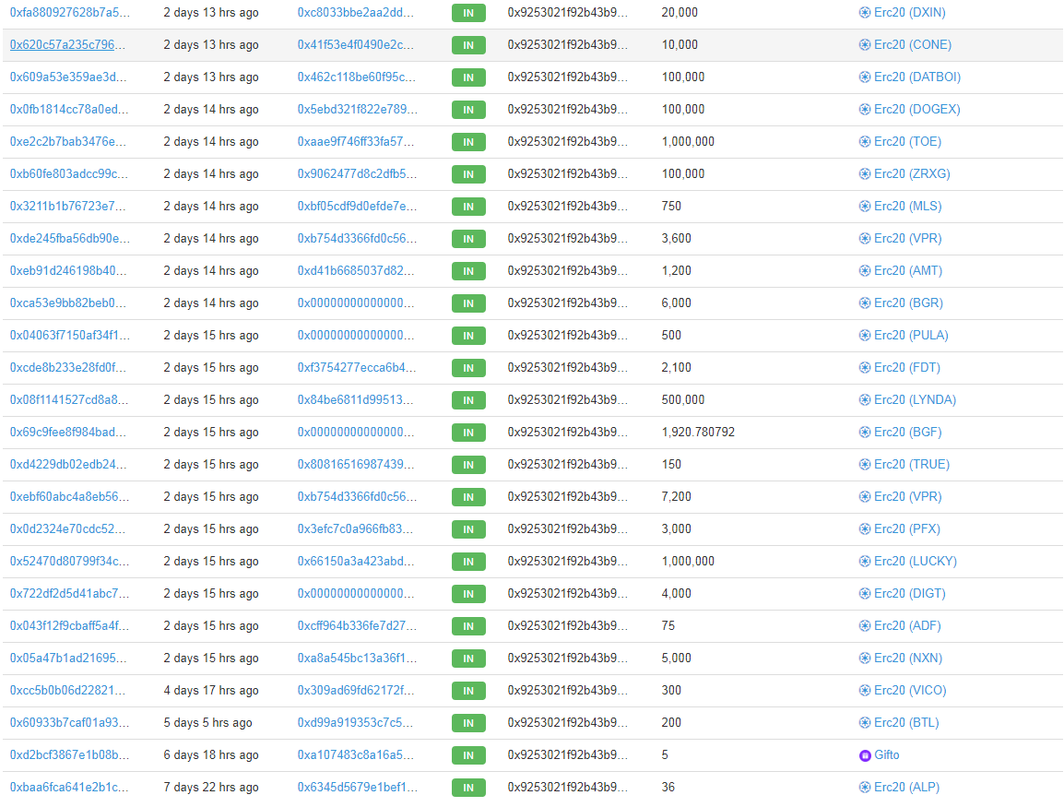Open the Gifto token link

[886, 754]
